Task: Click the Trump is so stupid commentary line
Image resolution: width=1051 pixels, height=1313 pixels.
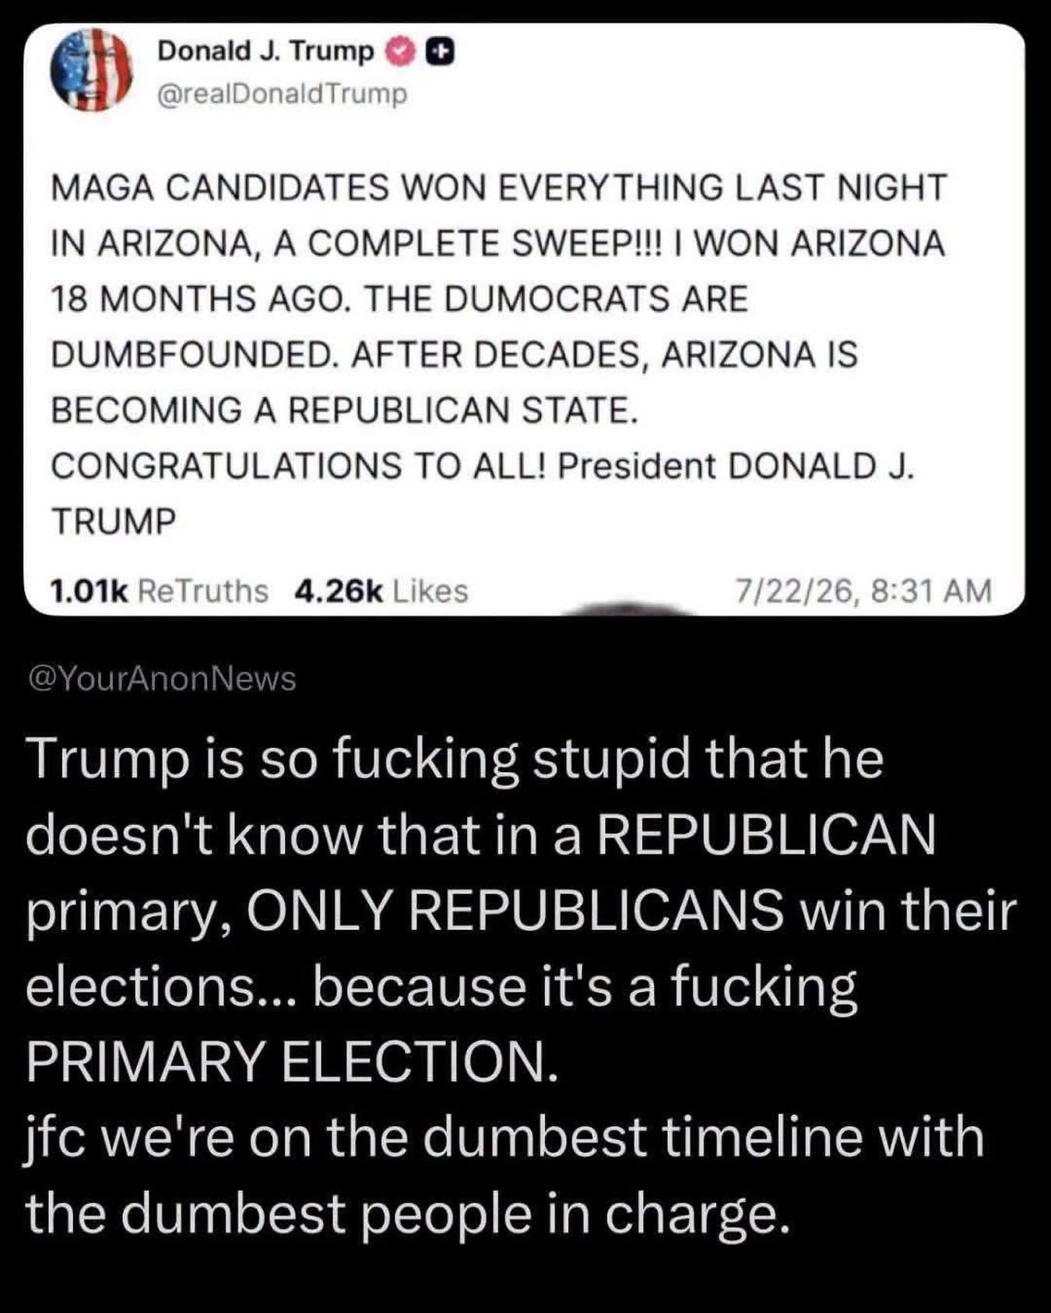Action: click(455, 760)
